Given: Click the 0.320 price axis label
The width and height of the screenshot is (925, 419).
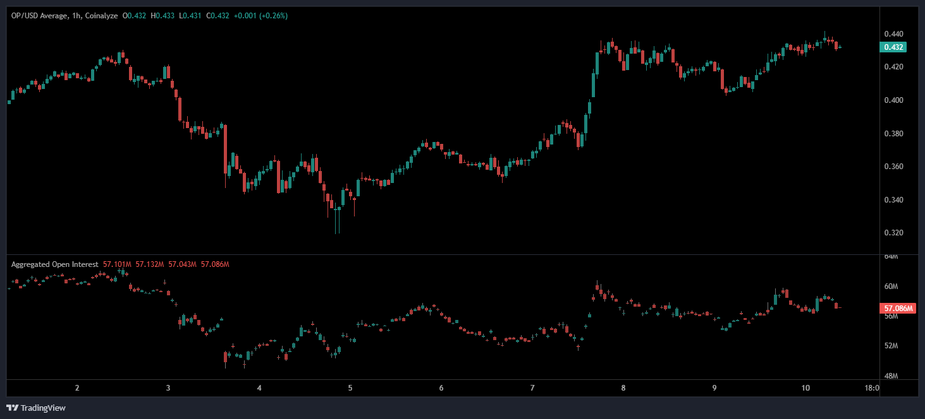Looking at the screenshot, I should (892, 233).
